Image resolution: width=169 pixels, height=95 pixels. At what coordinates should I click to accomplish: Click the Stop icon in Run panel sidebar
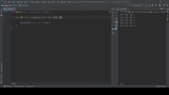[113, 16]
